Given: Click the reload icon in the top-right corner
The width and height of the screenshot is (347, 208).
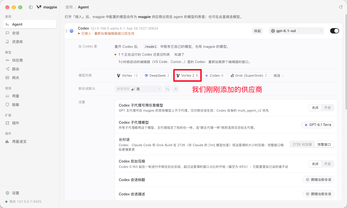Looking at the screenshot, I should (x=341, y=7).
